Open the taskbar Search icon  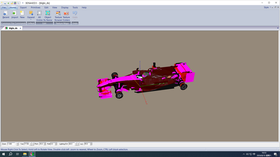10,154
